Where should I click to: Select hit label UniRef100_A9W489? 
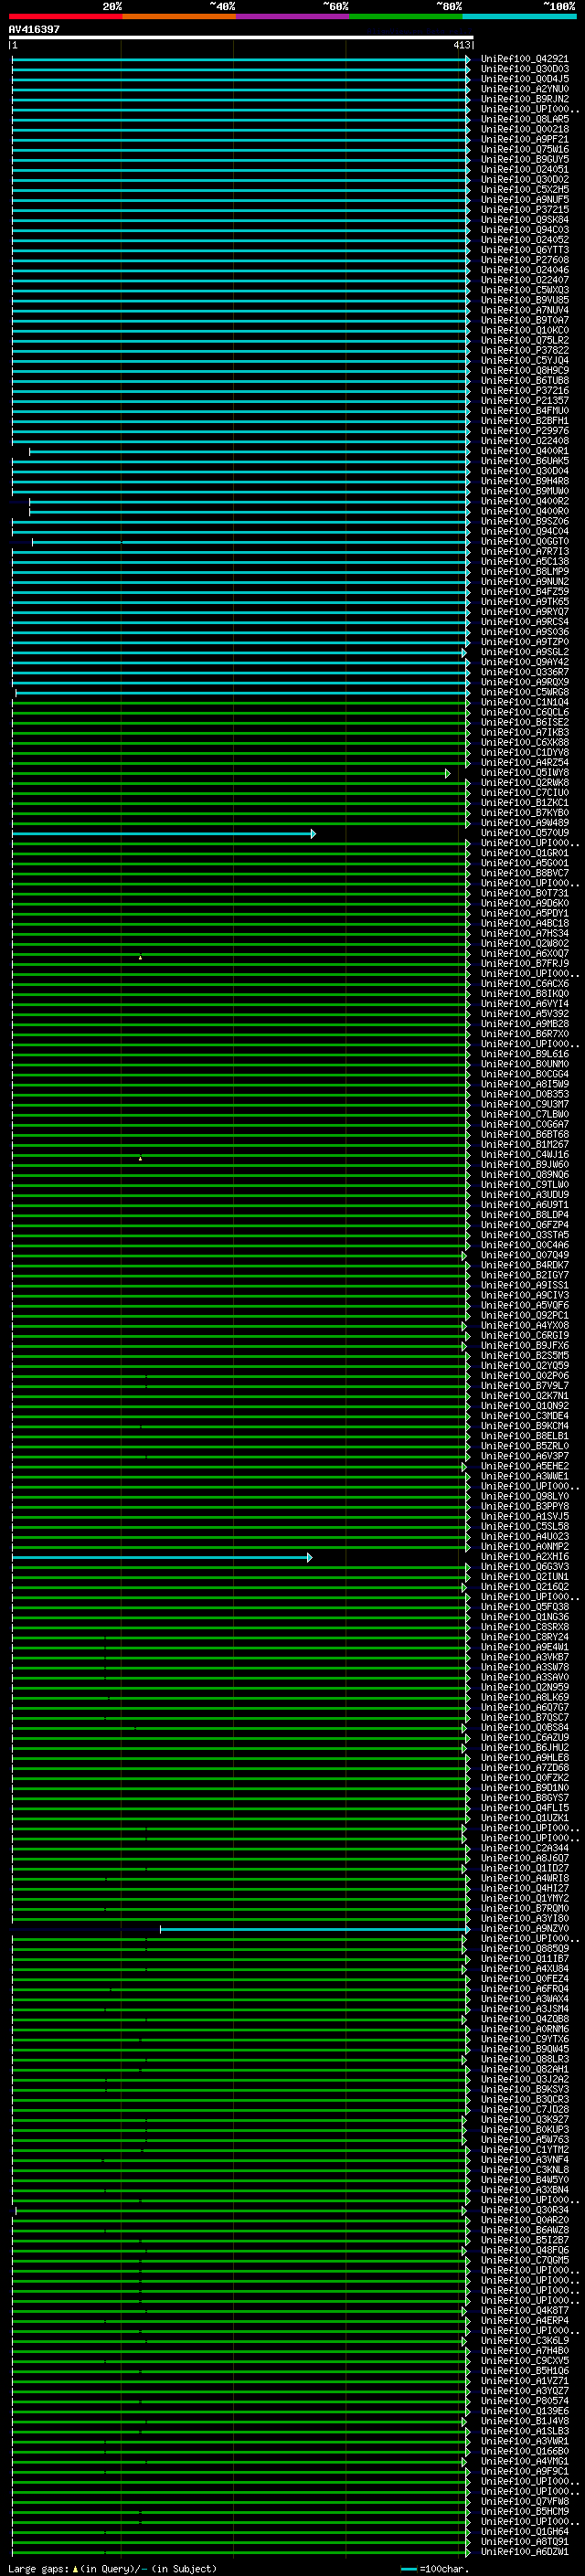tap(525, 823)
